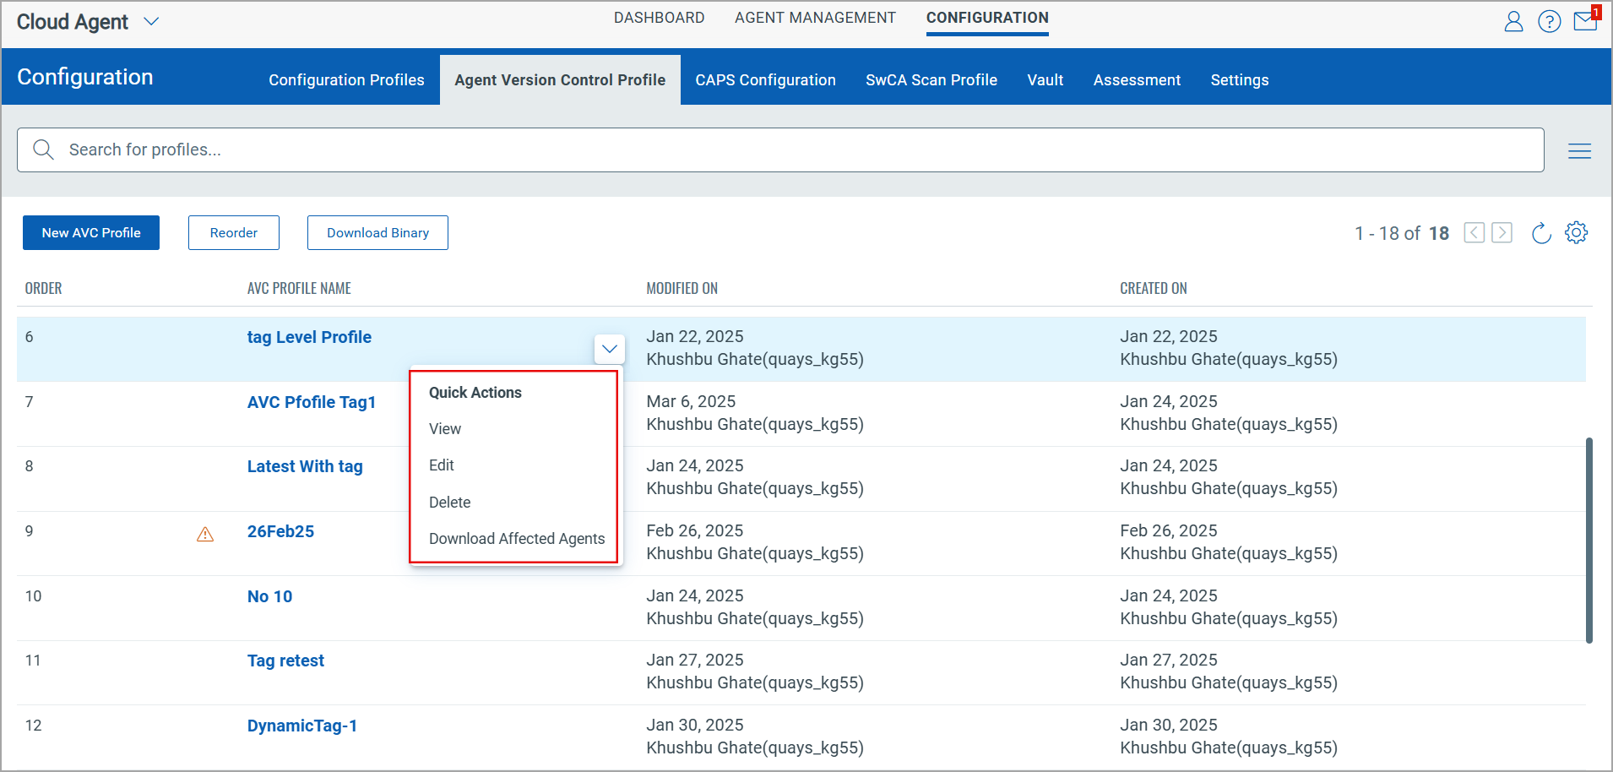Click the New AVC Profile button
This screenshot has height=772, width=1613.
[91, 233]
